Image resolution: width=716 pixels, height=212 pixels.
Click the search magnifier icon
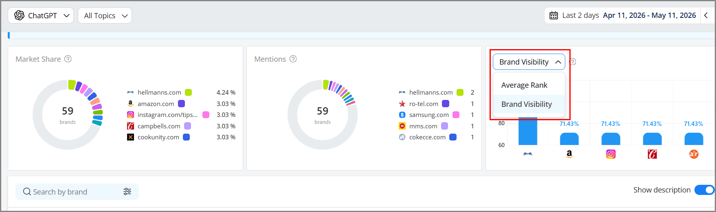click(27, 192)
